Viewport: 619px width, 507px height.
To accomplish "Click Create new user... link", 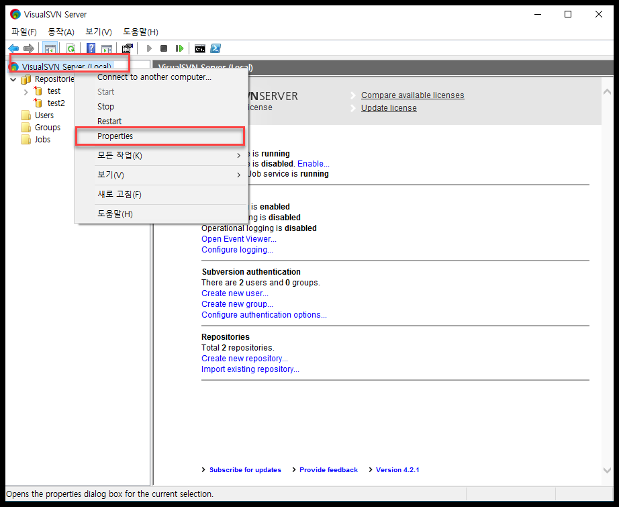I will (235, 293).
